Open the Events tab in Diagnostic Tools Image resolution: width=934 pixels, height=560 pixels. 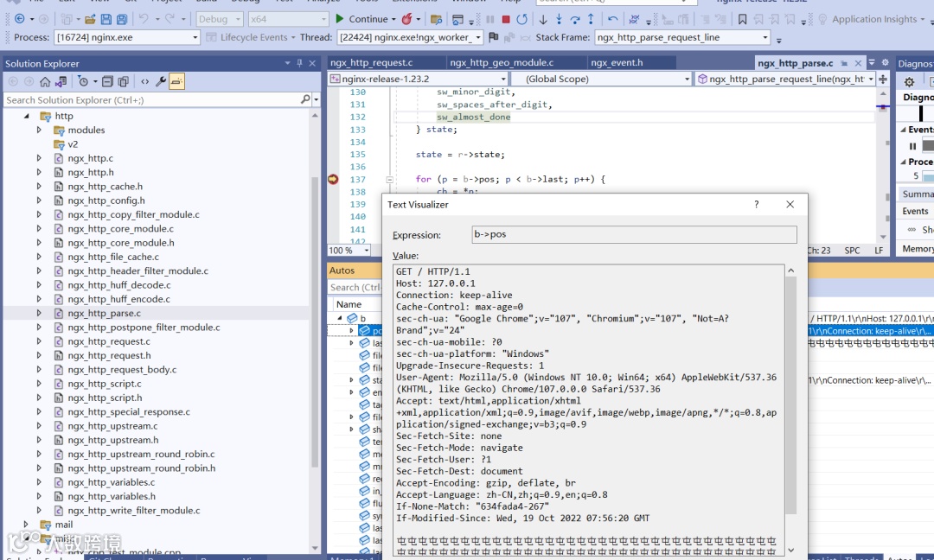click(915, 211)
